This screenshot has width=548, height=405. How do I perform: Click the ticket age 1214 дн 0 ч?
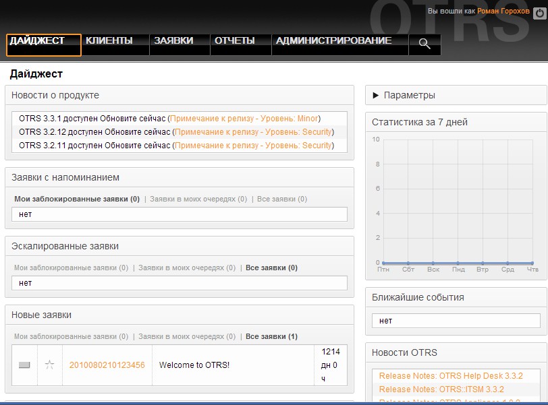pyautogui.click(x=330, y=365)
